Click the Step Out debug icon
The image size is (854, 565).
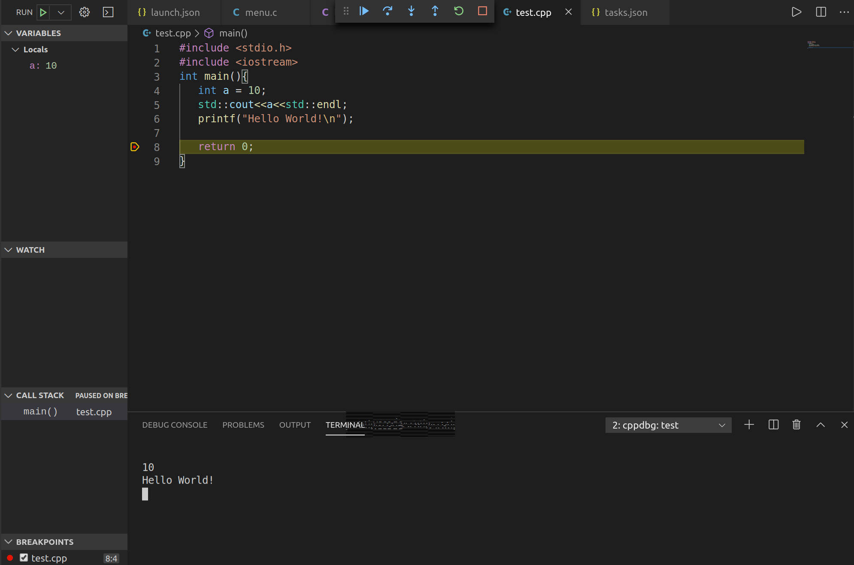(435, 11)
